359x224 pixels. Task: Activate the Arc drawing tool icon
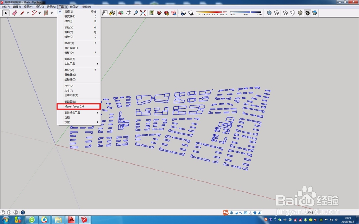click(34, 13)
